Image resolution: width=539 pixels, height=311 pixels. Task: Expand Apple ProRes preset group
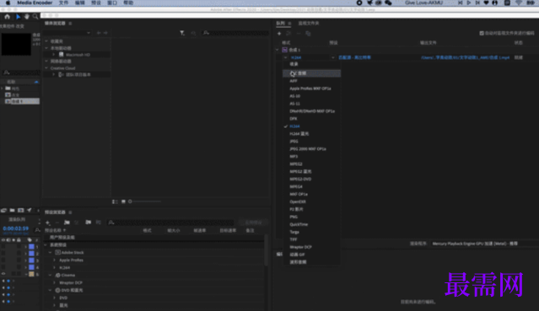pos(54,260)
